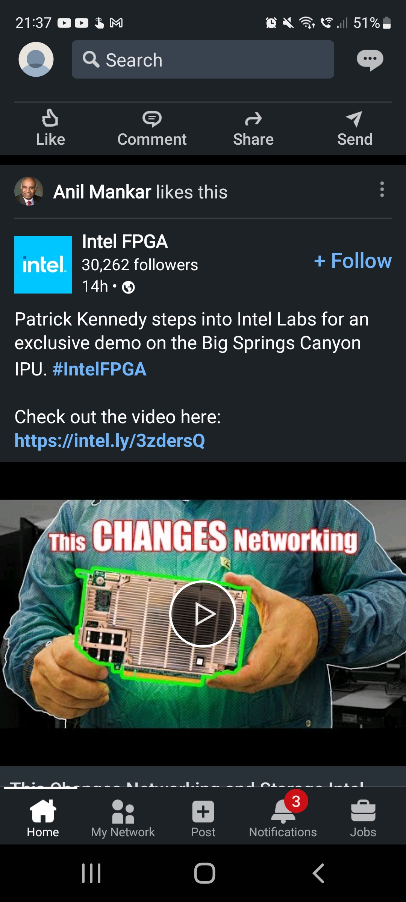Viewport: 406px width, 902px height.
Task: Tap the Search field
Action: point(203,59)
